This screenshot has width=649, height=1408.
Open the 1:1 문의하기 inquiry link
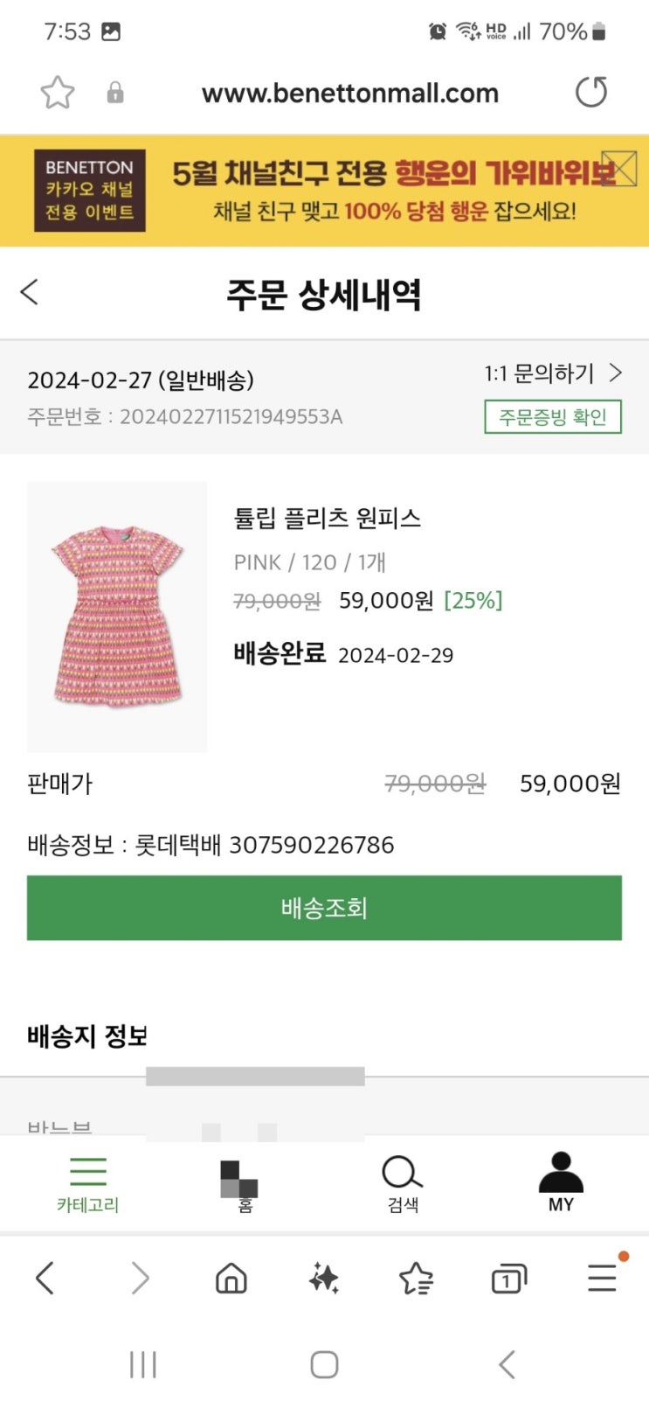[x=552, y=374]
